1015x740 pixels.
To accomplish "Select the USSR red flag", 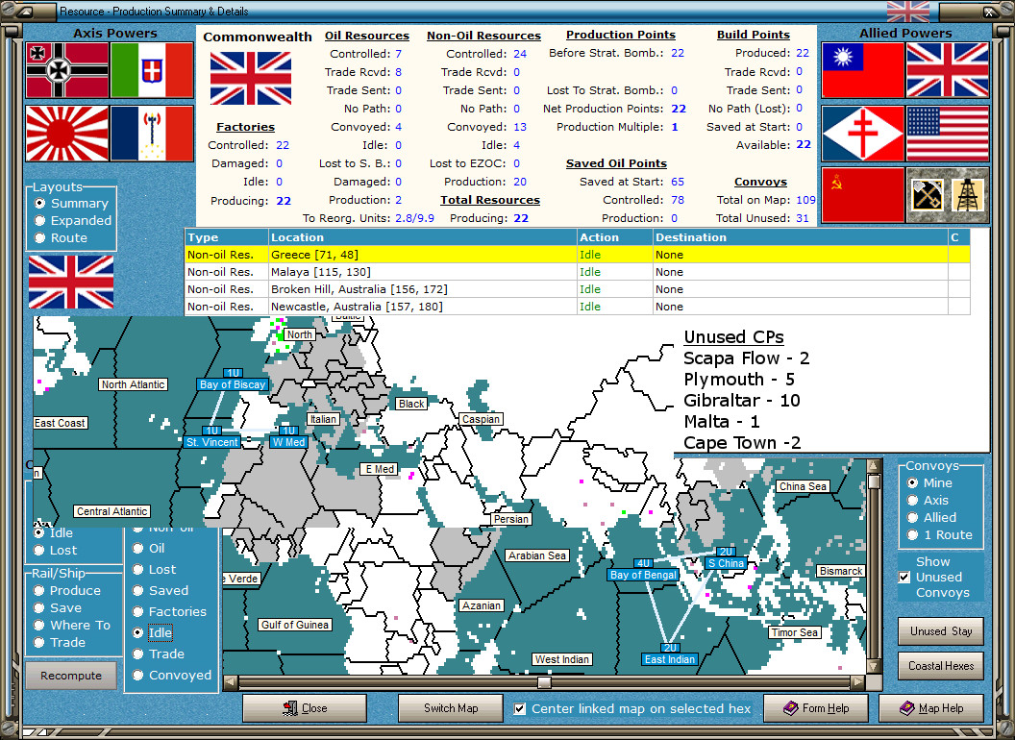I will (863, 195).
